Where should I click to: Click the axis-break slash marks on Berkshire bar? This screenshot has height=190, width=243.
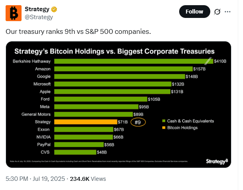point(208,61)
